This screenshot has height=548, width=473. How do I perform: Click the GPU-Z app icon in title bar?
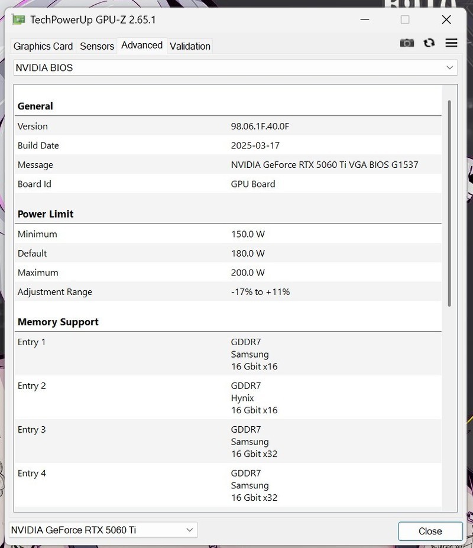pyautogui.click(x=18, y=20)
